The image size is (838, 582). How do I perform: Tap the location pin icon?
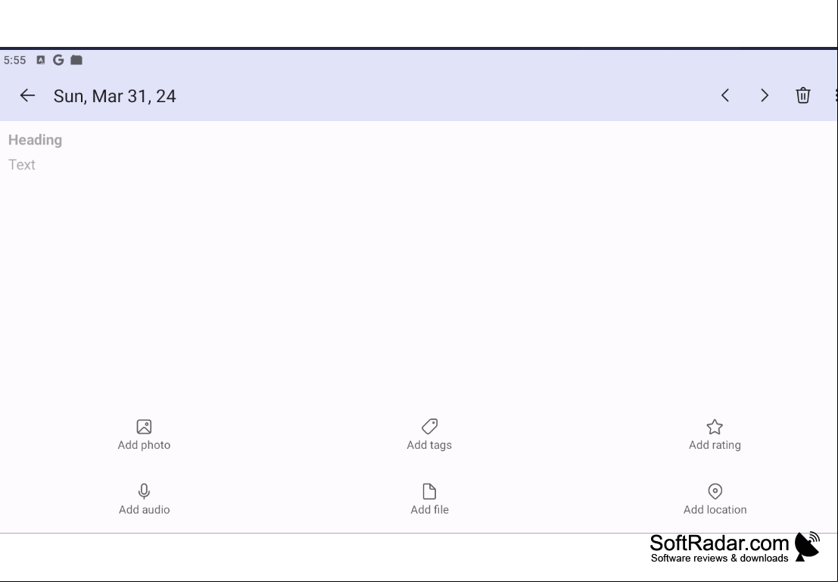pos(715,491)
